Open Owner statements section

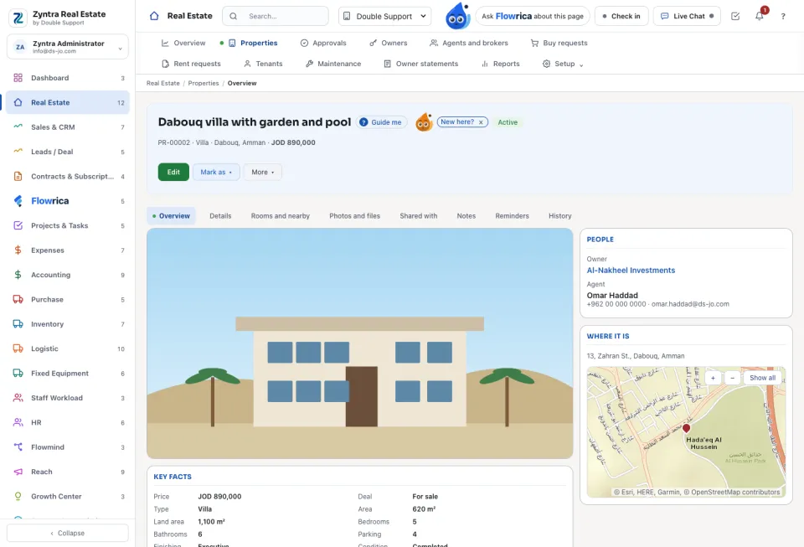click(x=420, y=64)
